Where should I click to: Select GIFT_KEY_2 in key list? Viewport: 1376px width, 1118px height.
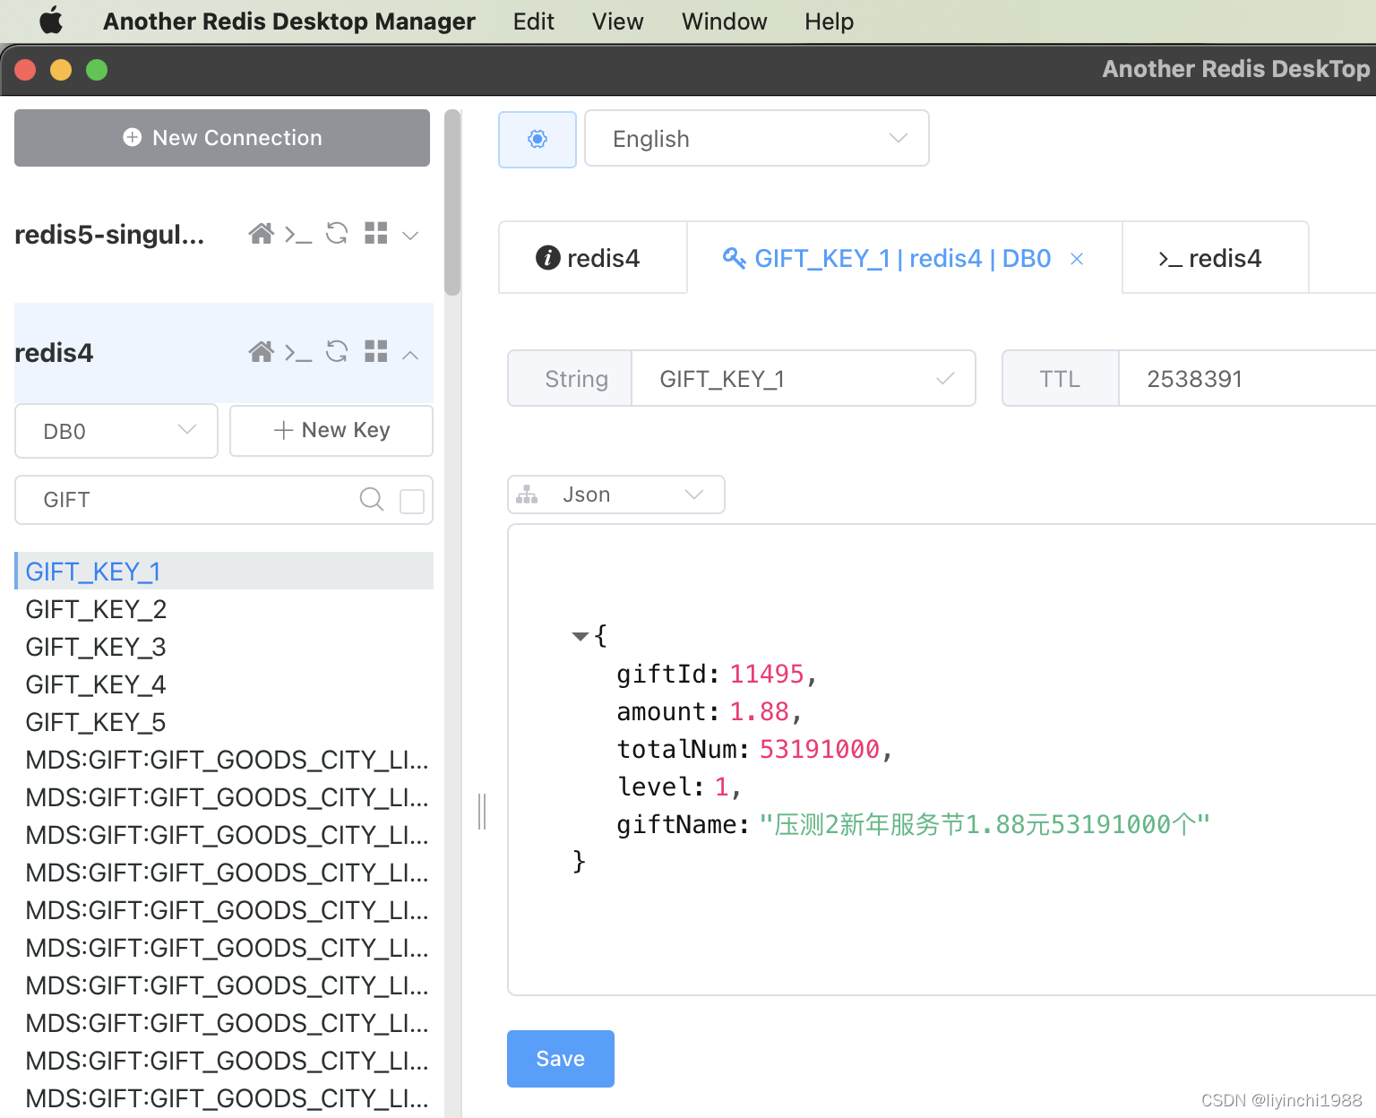tap(224, 609)
